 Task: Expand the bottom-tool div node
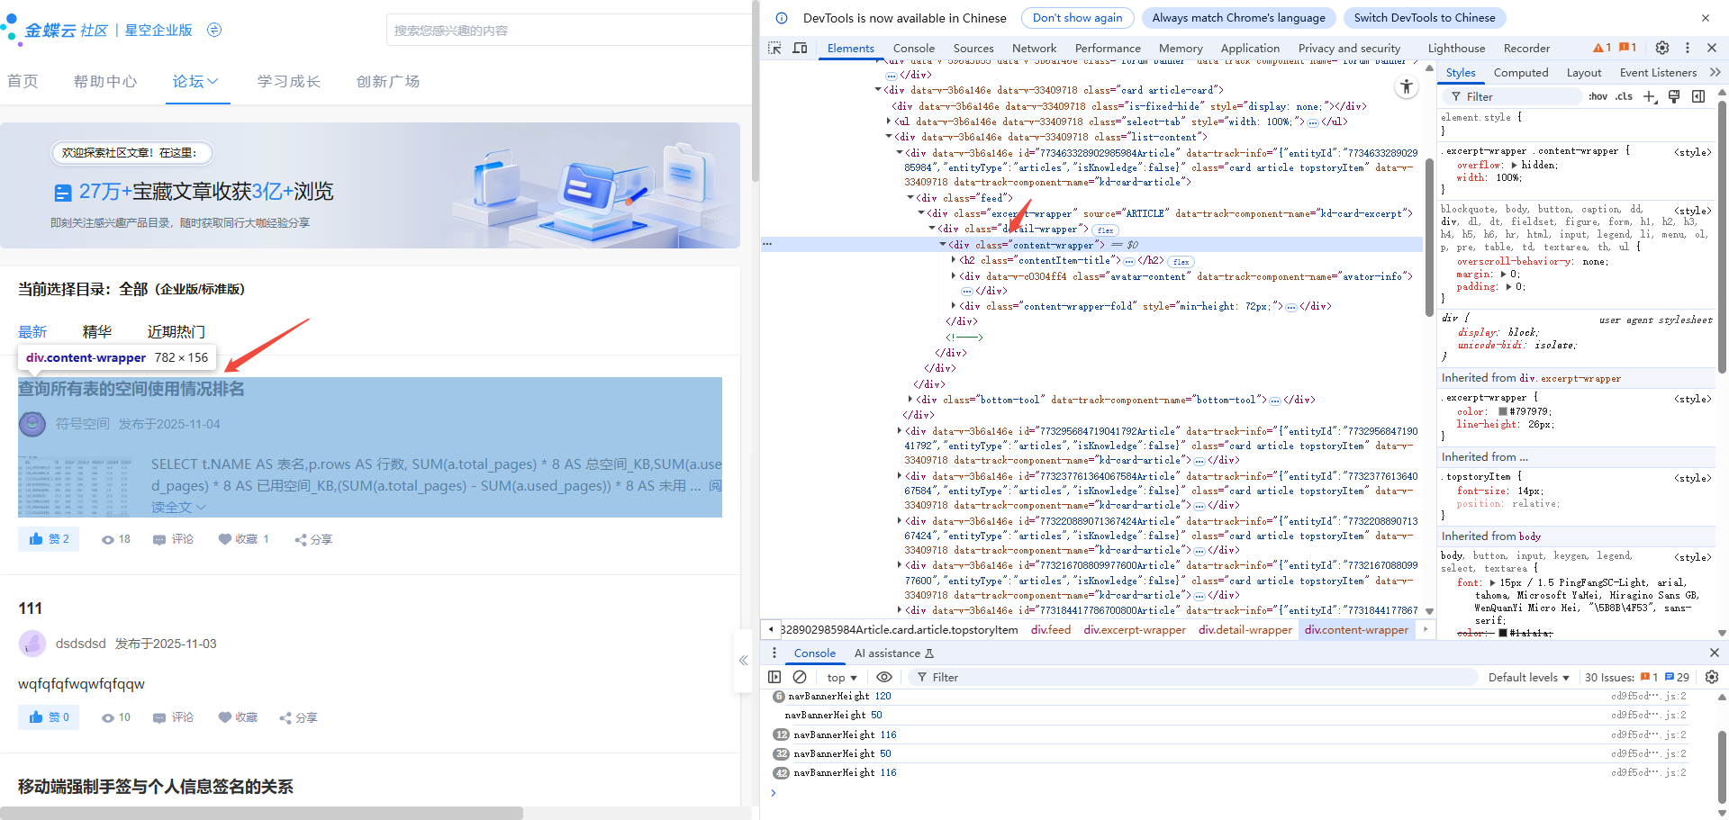pyautogui.click(x=910, y=400)
